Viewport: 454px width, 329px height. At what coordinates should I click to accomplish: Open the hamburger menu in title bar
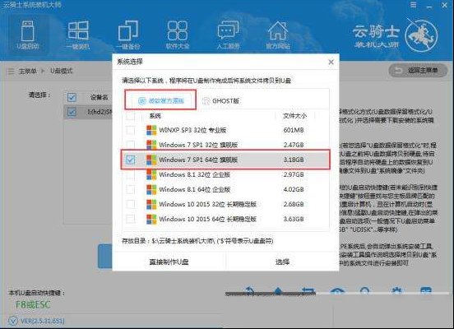(x=414, y=5)
